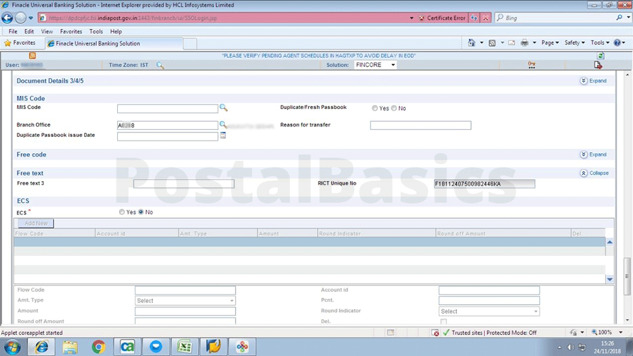The height and width of the screenshot is (356, 633).
Task: Click the logout icon in user bar
Action: pos(598,65)
